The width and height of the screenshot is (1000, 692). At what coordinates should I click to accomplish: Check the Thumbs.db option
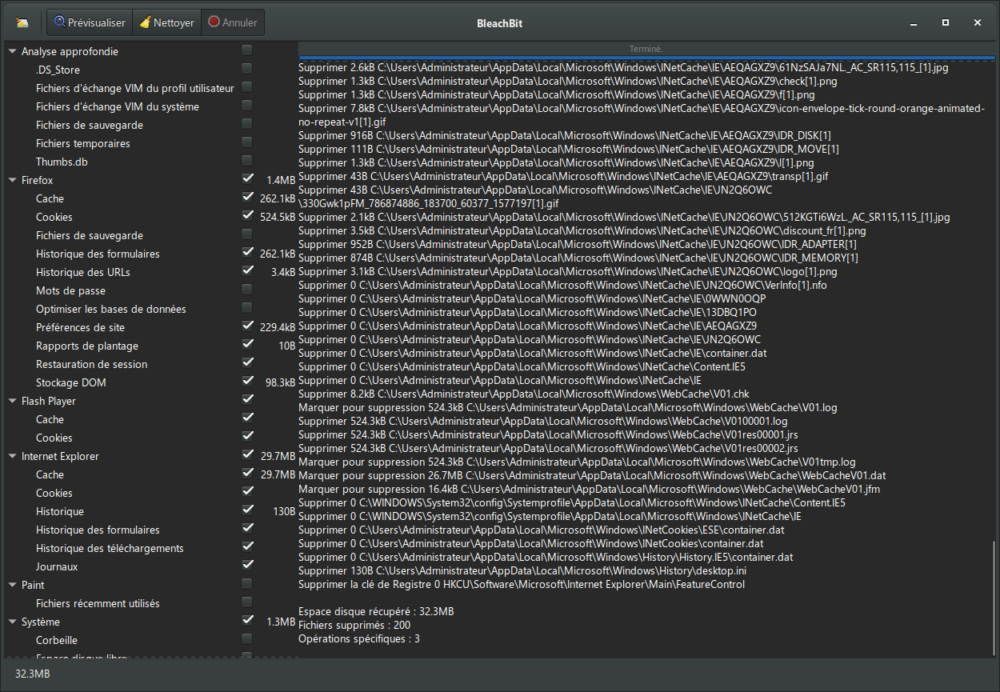tap(247, 161)
